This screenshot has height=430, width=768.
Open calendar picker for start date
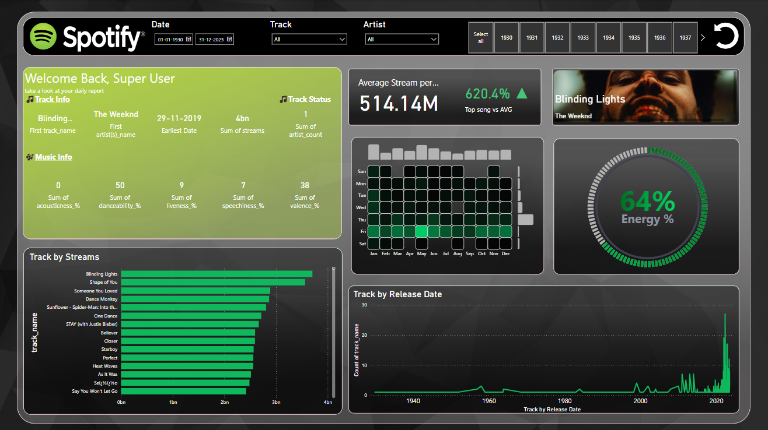[x=188, y=40]
